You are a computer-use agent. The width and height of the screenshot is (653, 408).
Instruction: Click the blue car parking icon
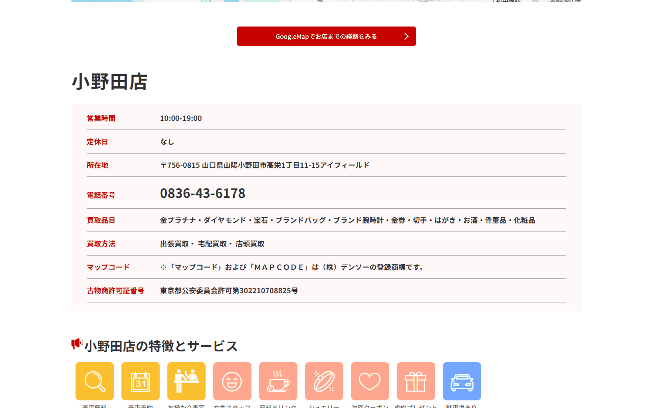462,381
